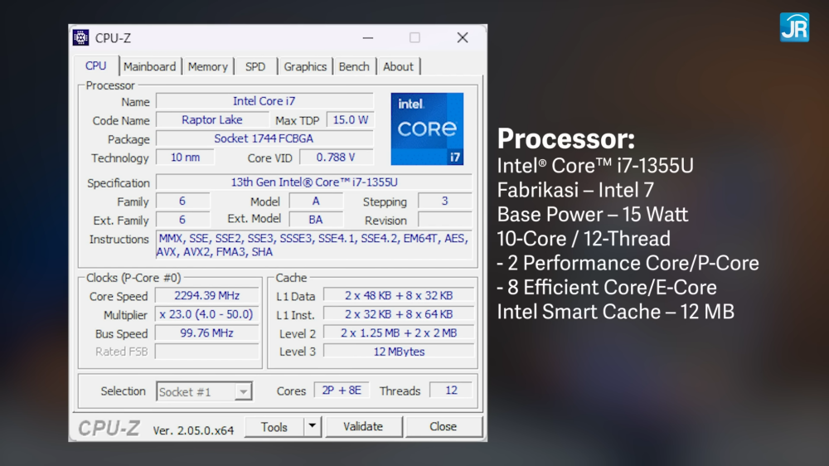Click the JR logo in the corner
Screen dimensions: 829x466
tap(794, 27)
